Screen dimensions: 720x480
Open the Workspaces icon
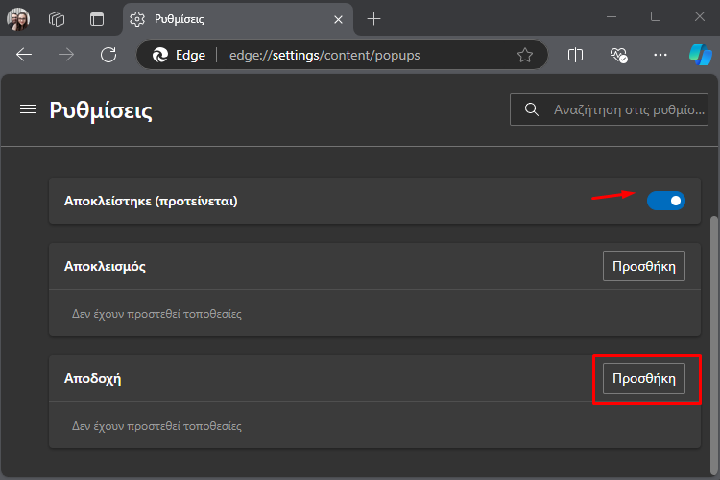[57, 19]
